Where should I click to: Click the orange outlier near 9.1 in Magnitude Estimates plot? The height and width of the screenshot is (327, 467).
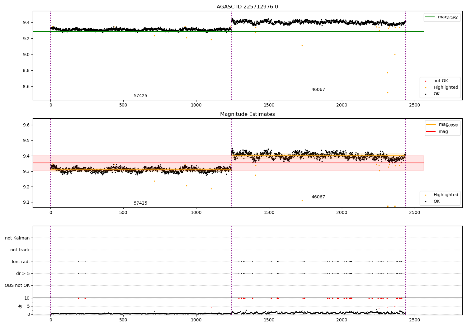pos(302,201)
